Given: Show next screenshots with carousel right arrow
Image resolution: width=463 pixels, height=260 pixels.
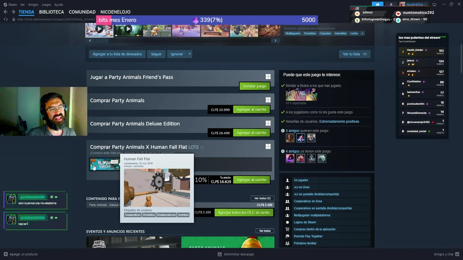Looking at the screenshot, I should click(x=275, y=40).
